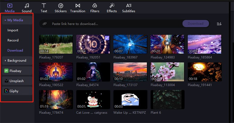234x123 pixels.
Task: Select the Pixabay_84574 anime clip
Action: [93, 72]
